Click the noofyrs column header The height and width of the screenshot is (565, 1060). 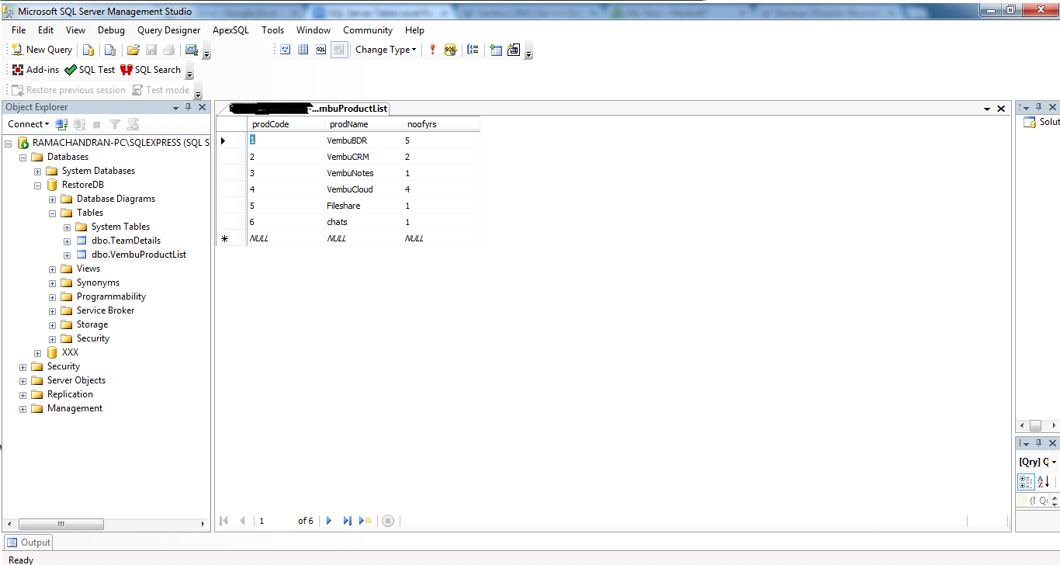point(441,124)
